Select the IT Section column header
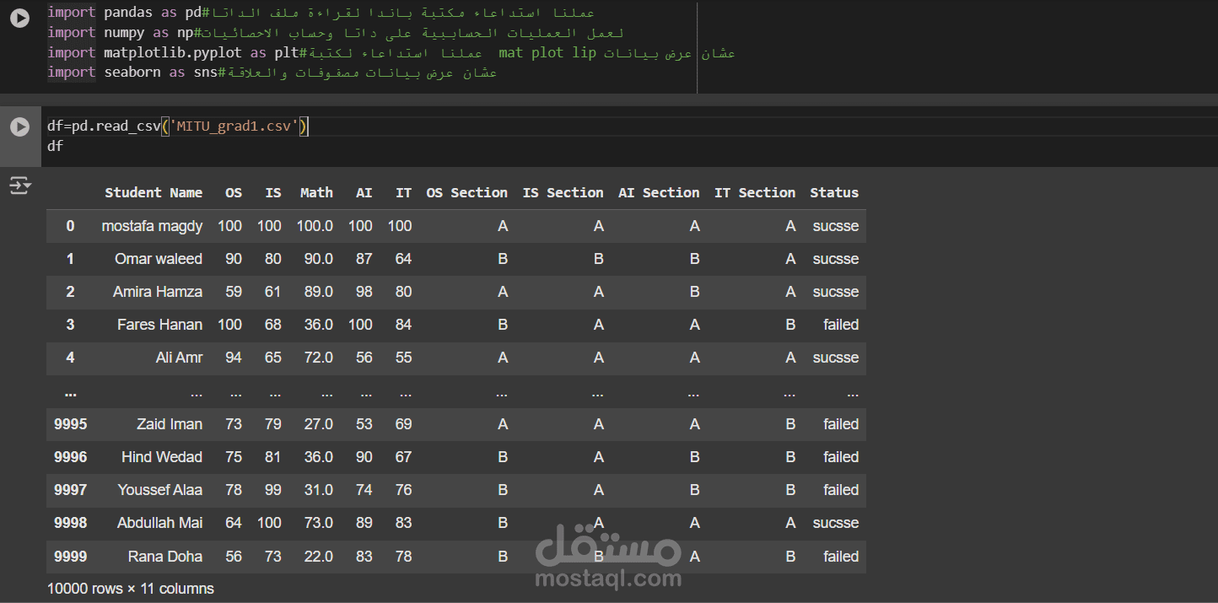 coord(755,192)
